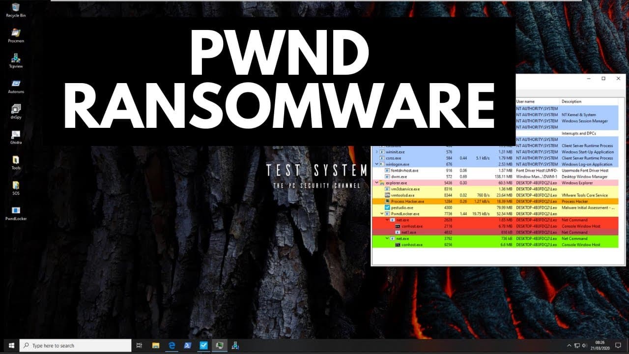Screen dimensions: 629x354
Task: Sort by User name column header
Action: tap(526, 101)
